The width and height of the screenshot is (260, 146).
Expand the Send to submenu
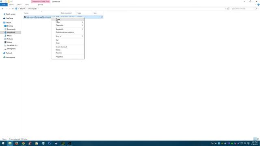[68, 36]
